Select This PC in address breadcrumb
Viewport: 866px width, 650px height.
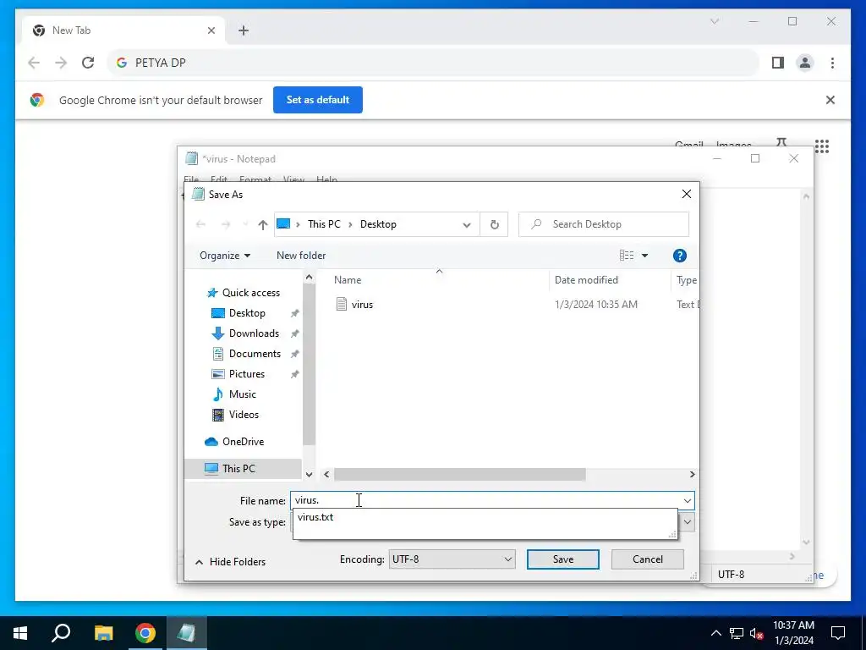(324, 224)
